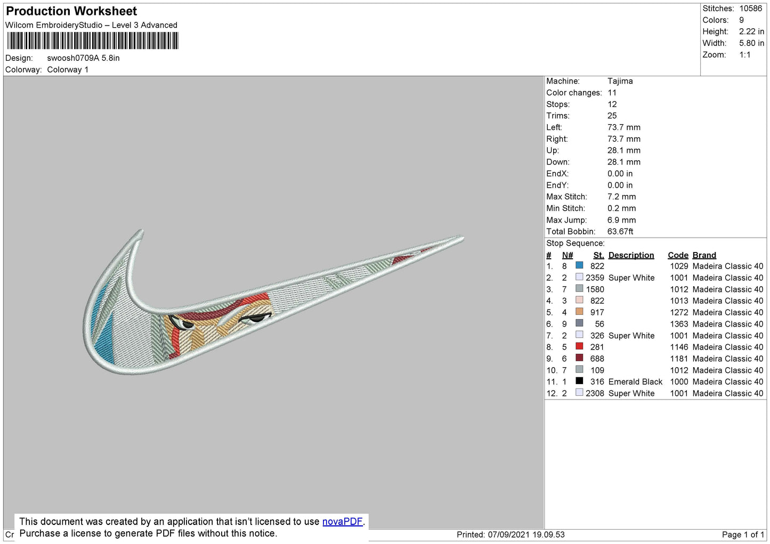Click the 'Stop Sequence:' label
This screenshot has height=544, width=770.
pos(576,243)
